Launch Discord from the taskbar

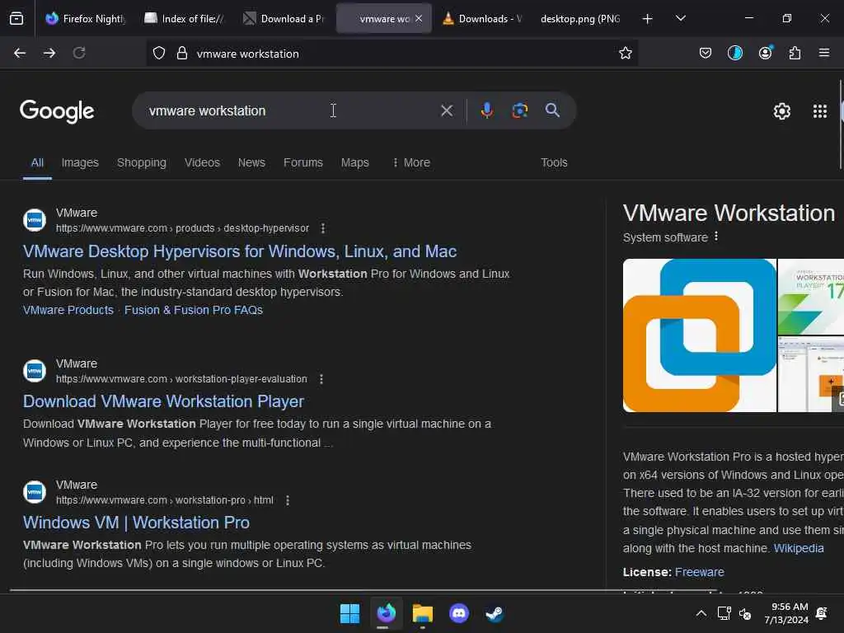(x=459, y=613)
